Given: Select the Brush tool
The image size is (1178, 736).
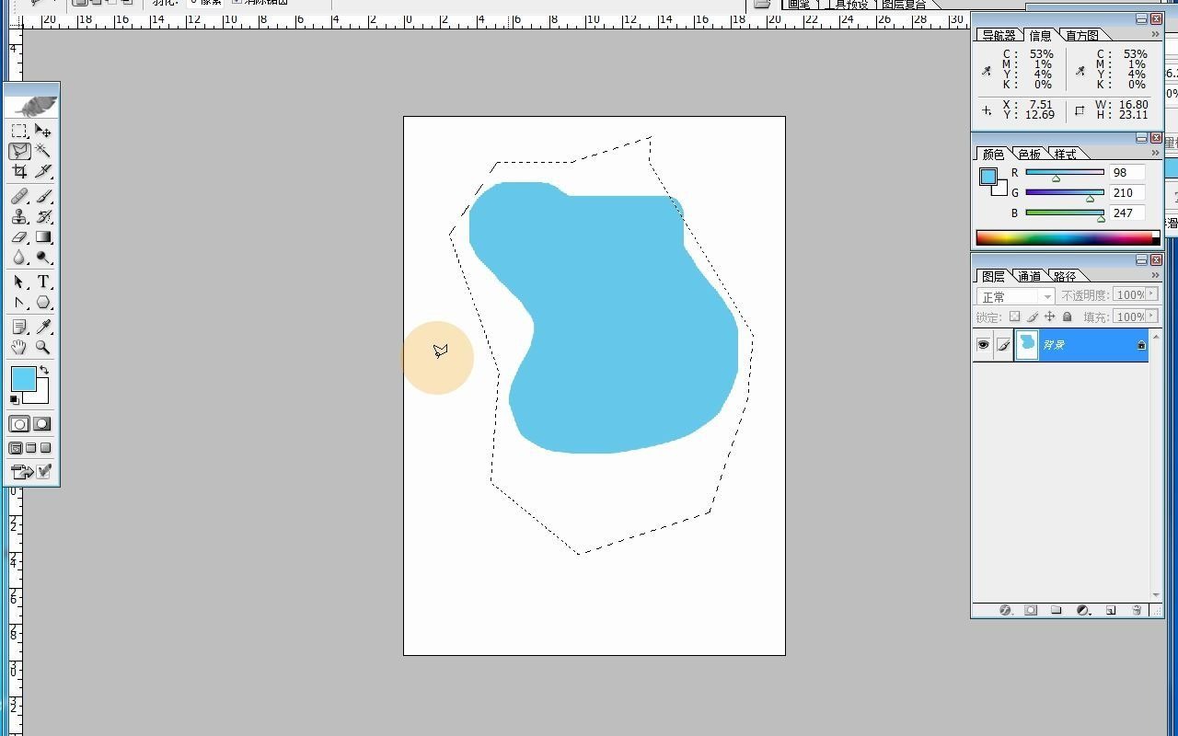Looking at the screenshot, I should point(43,196).
